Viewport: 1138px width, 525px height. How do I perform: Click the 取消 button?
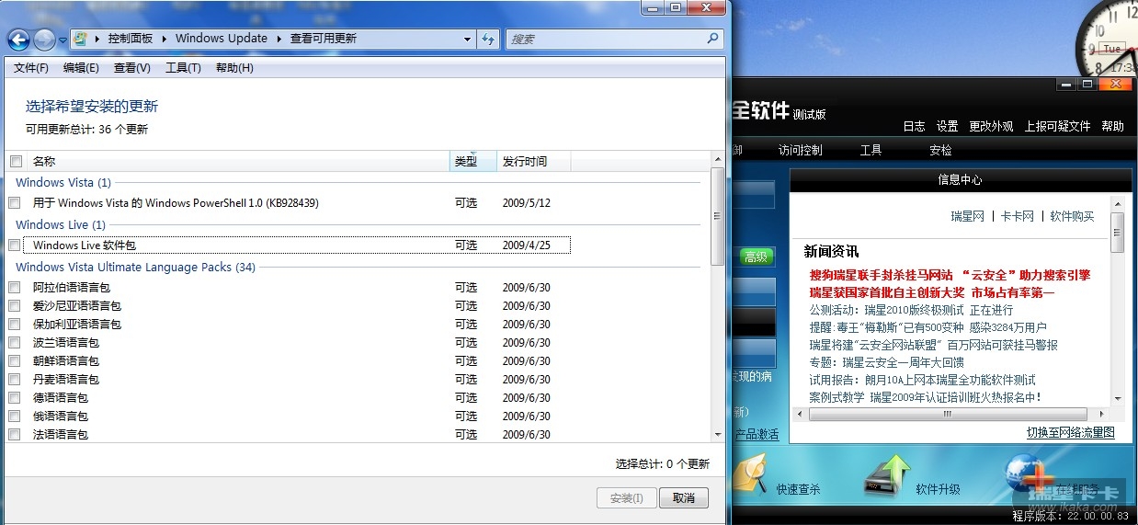coord(684,497)
